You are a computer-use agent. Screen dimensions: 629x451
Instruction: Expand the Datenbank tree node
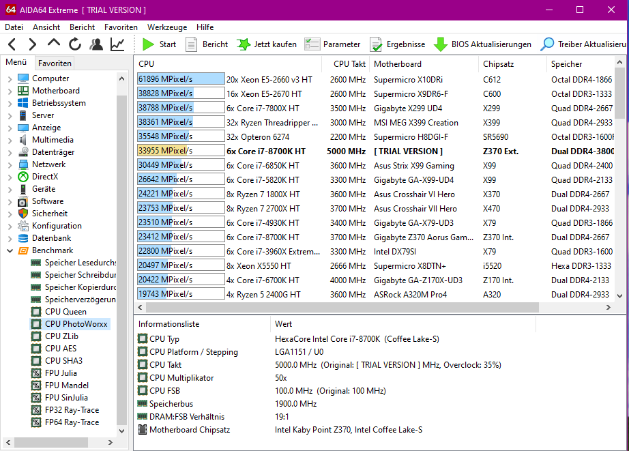10,239
